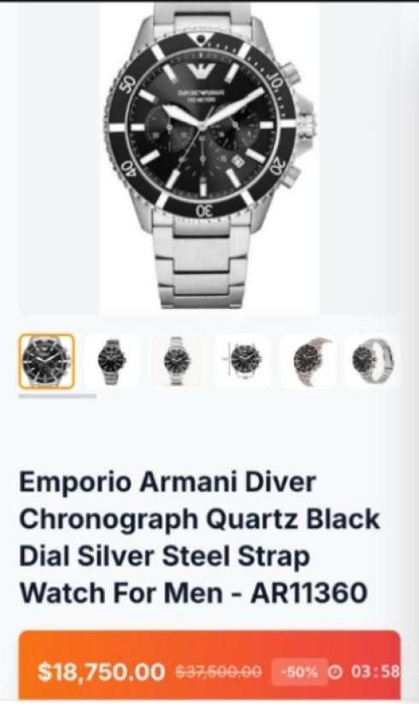The image size is (419, 704).
Task: Tap the -50% discount badge
Action: tap(299, 672)
